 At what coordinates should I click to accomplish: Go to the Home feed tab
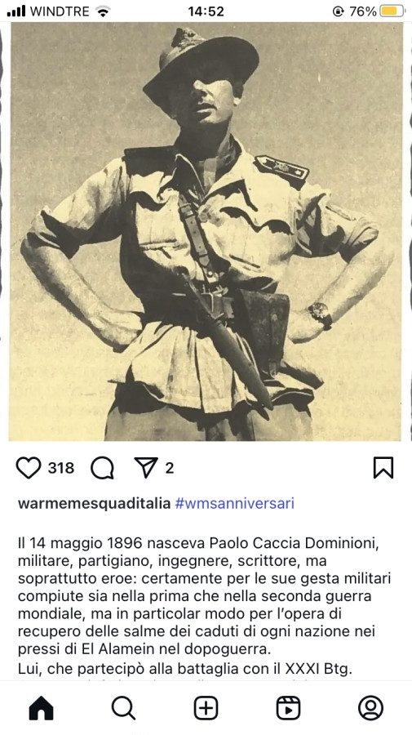coord(41,708)
